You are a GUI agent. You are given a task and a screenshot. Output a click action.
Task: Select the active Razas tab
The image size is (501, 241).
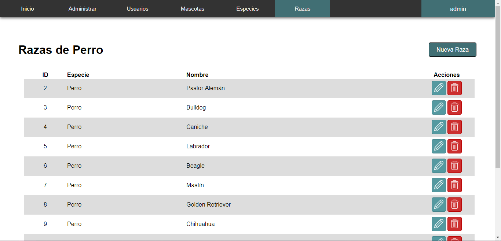tap(303, 8)
